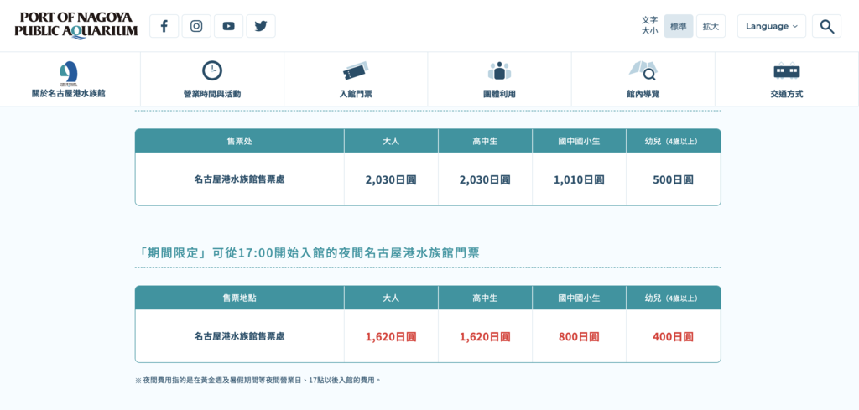Open the Twitter social icon
This screenshot has width=859, height=410.
(261, 26)
